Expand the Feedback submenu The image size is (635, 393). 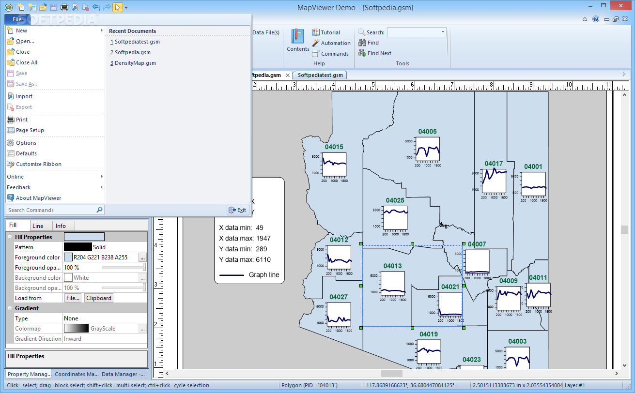point(55,187)
